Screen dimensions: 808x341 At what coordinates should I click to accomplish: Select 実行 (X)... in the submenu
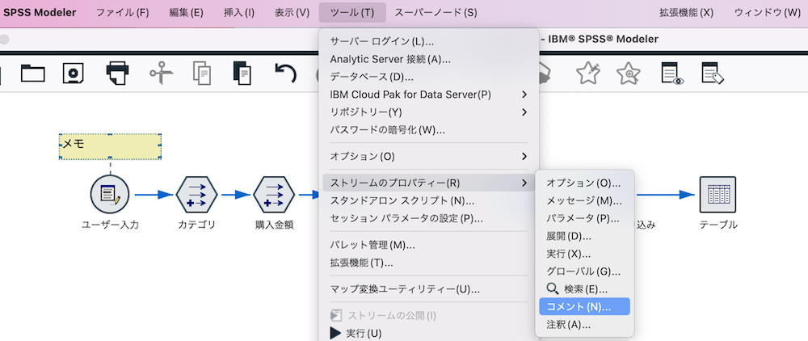584,254
